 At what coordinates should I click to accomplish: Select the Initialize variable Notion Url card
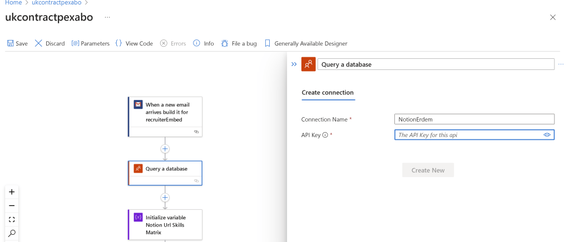[x=165, y=225]
